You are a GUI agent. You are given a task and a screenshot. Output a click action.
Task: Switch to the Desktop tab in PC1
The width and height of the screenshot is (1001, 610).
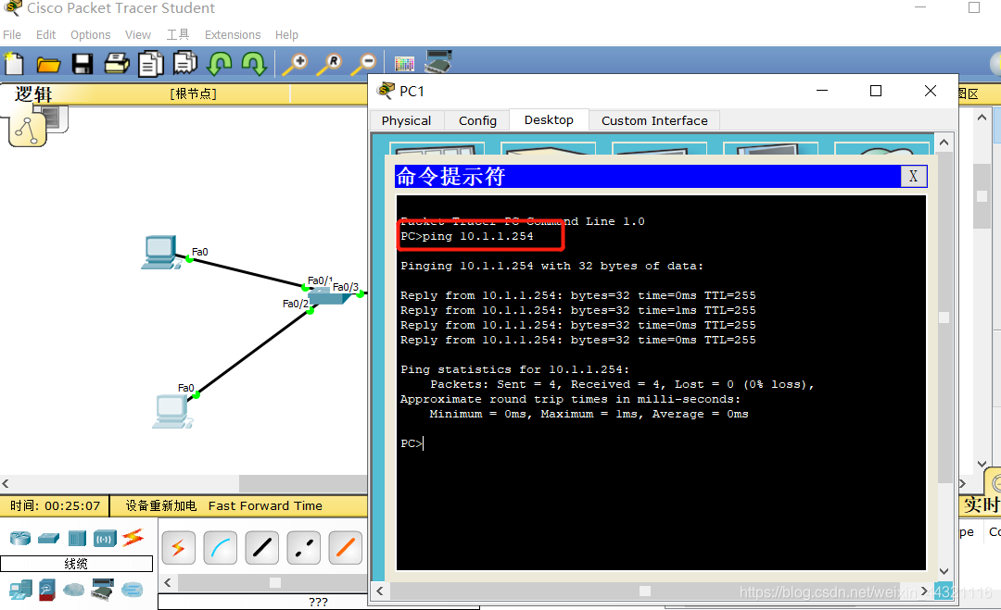tap(549, 119)
